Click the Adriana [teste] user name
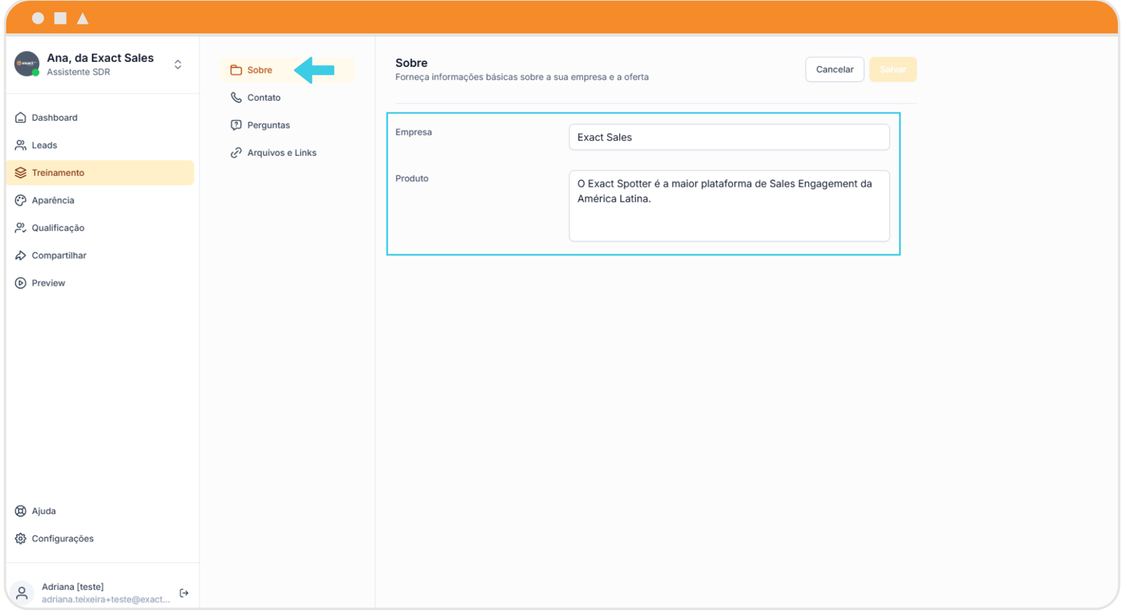This screenshot has height=613, width=1121. tap(72, 587)
